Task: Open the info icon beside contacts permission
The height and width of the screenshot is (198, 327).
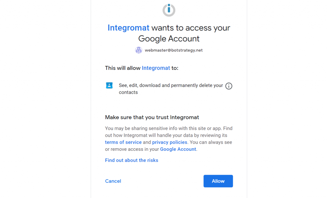Action: pyautogui.click(x=229, y=86)
